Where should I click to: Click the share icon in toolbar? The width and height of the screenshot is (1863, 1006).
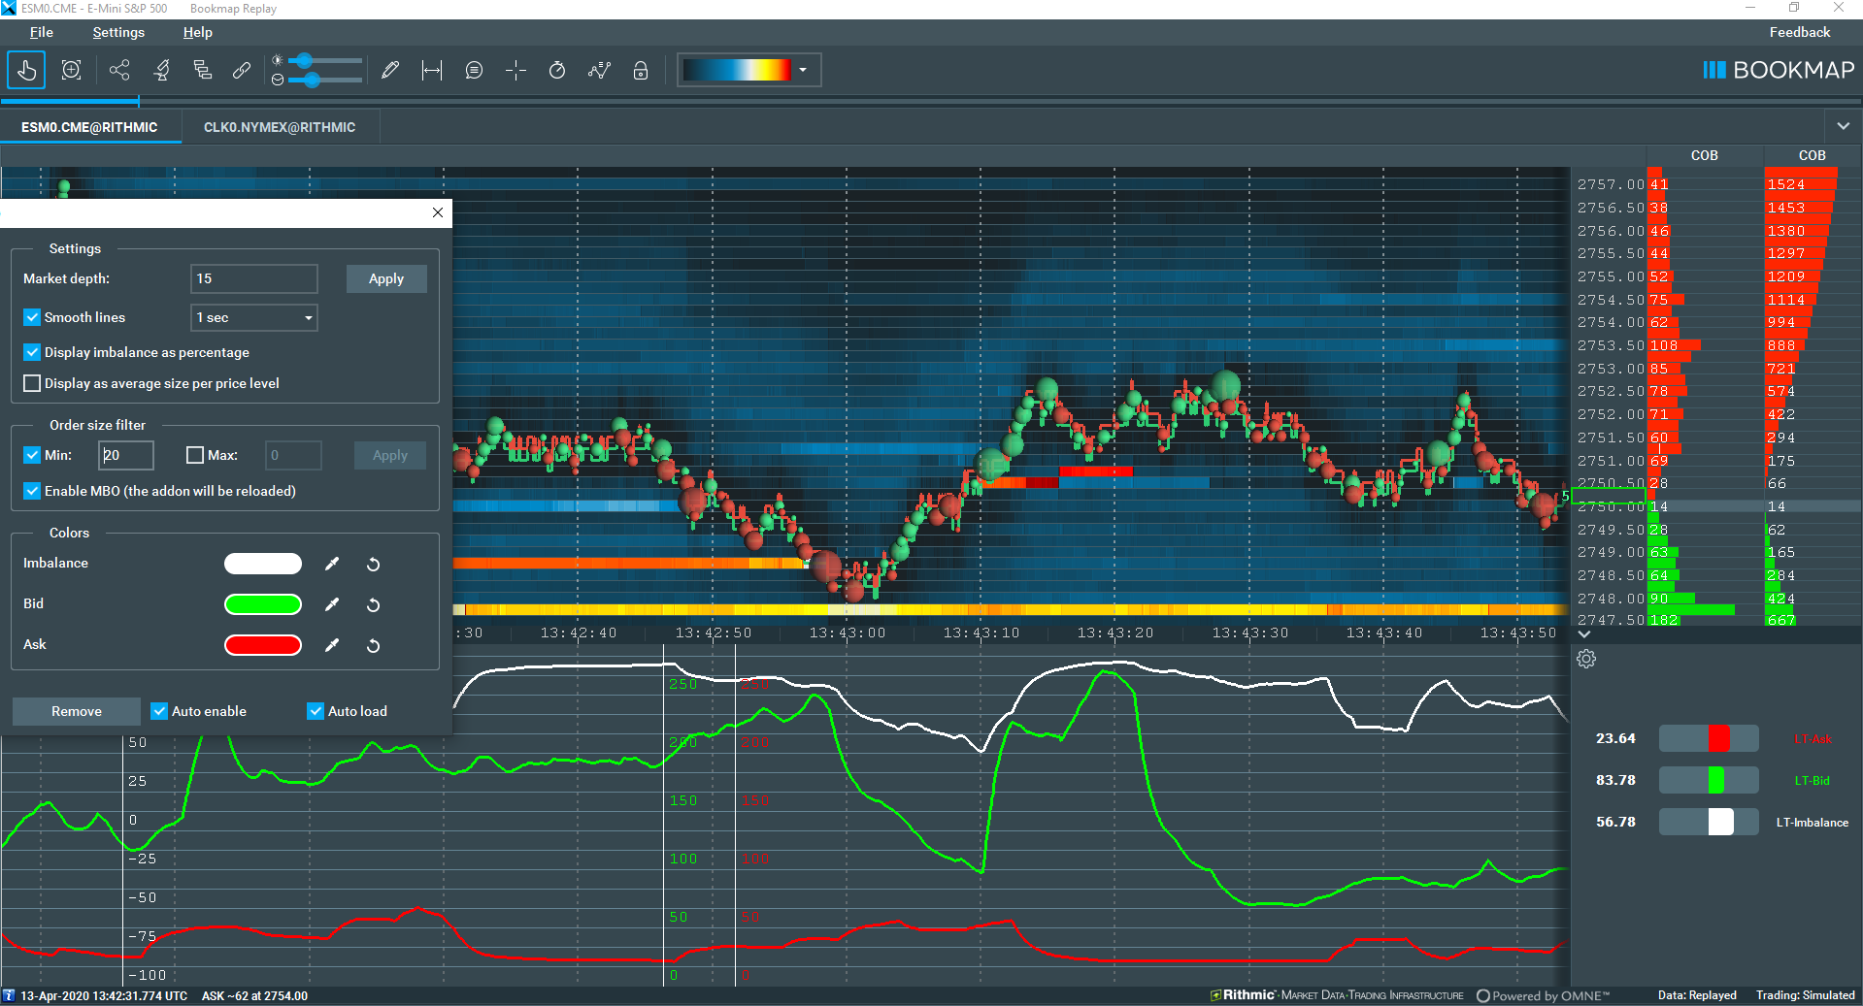(x=119, y=70)
